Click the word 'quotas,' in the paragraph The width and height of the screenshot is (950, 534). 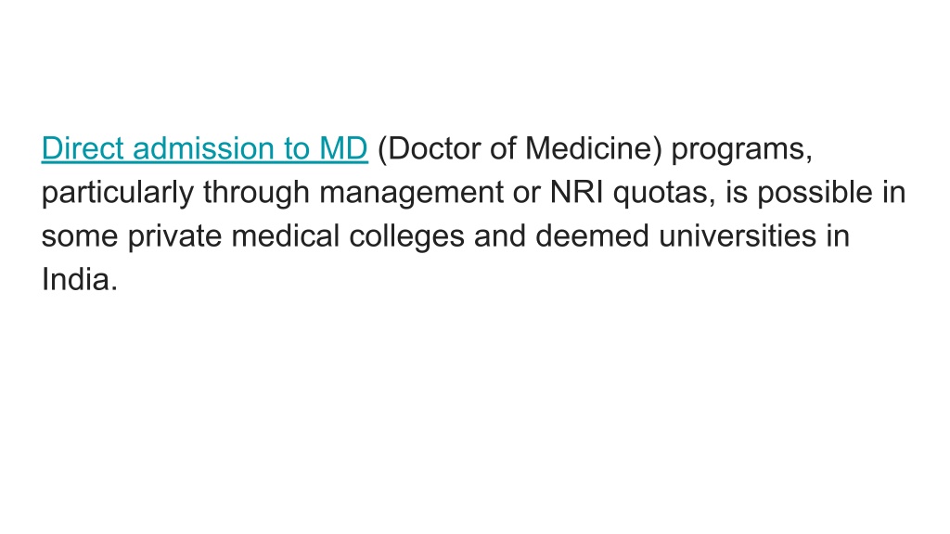(664, 194)
